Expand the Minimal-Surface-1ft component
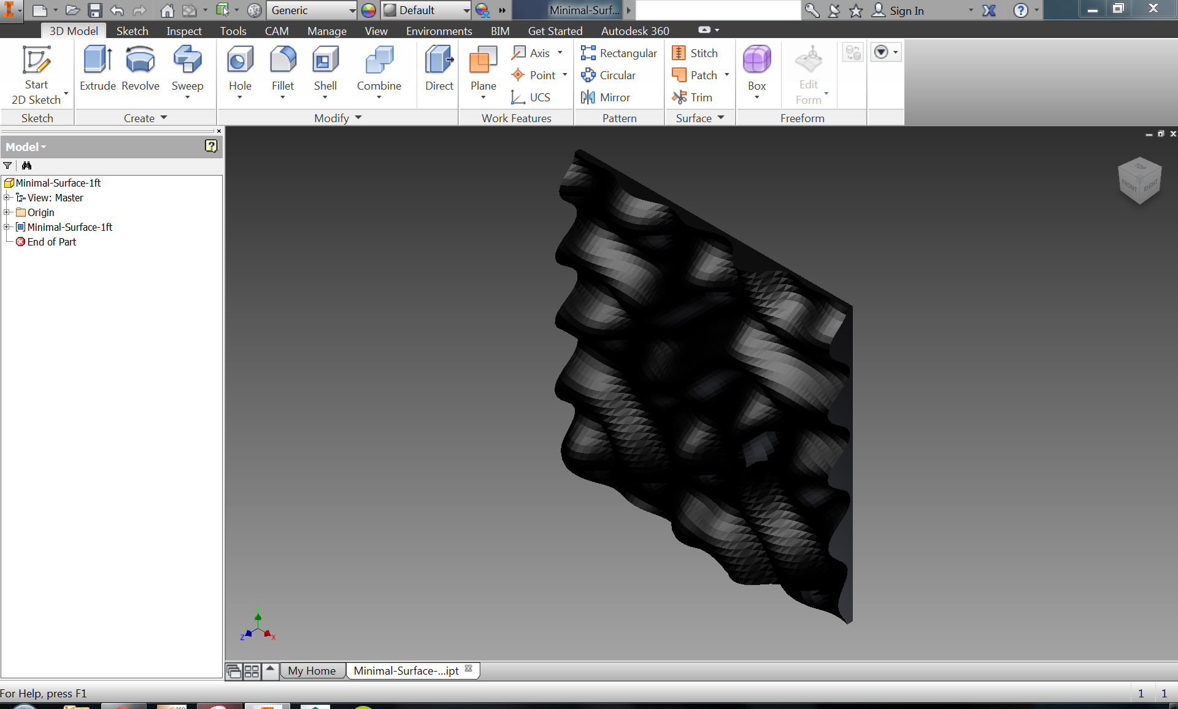 [x=7, y=227]
